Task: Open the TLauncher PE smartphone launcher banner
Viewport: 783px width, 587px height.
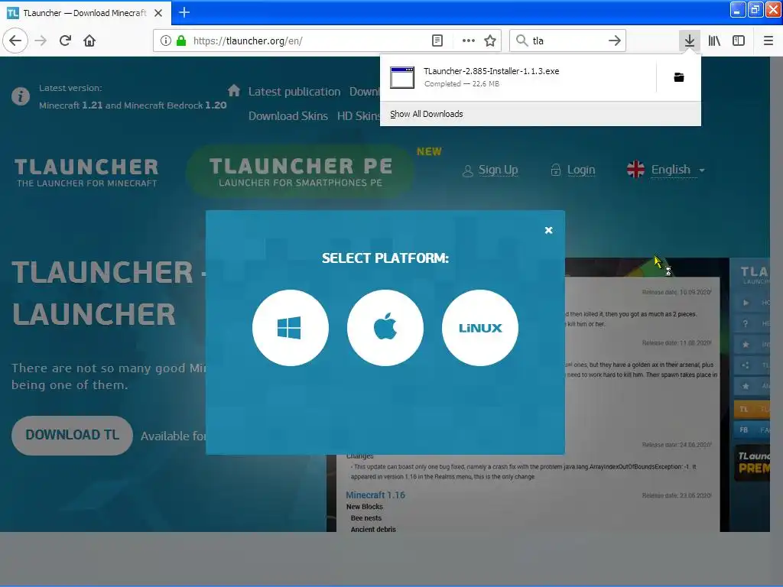Action: click(x=300, y=171)
